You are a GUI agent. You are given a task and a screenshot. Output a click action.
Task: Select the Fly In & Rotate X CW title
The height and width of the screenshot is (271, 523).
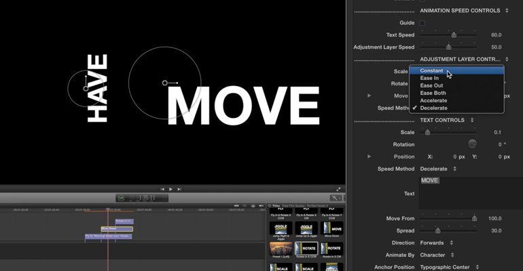point(306,211)
